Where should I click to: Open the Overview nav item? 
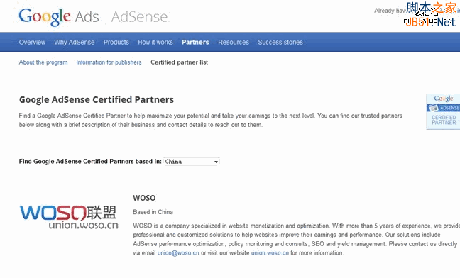(x=32, y=42)
